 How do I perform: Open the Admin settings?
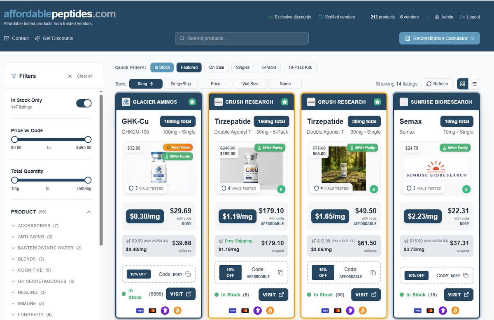444,17
